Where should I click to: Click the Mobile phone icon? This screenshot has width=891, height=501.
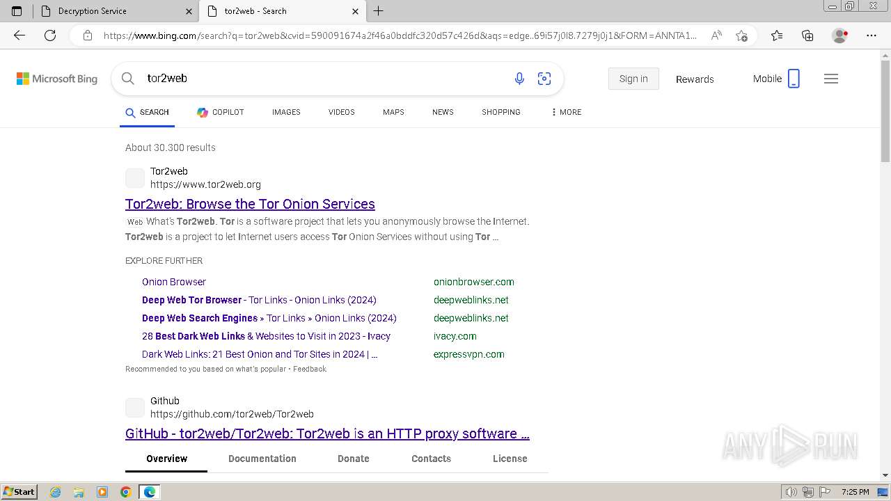pyautogui.click(x=794, y=79)
